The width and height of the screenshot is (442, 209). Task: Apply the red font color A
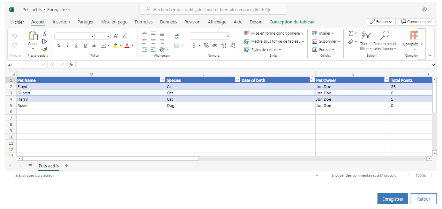point(127,45)
